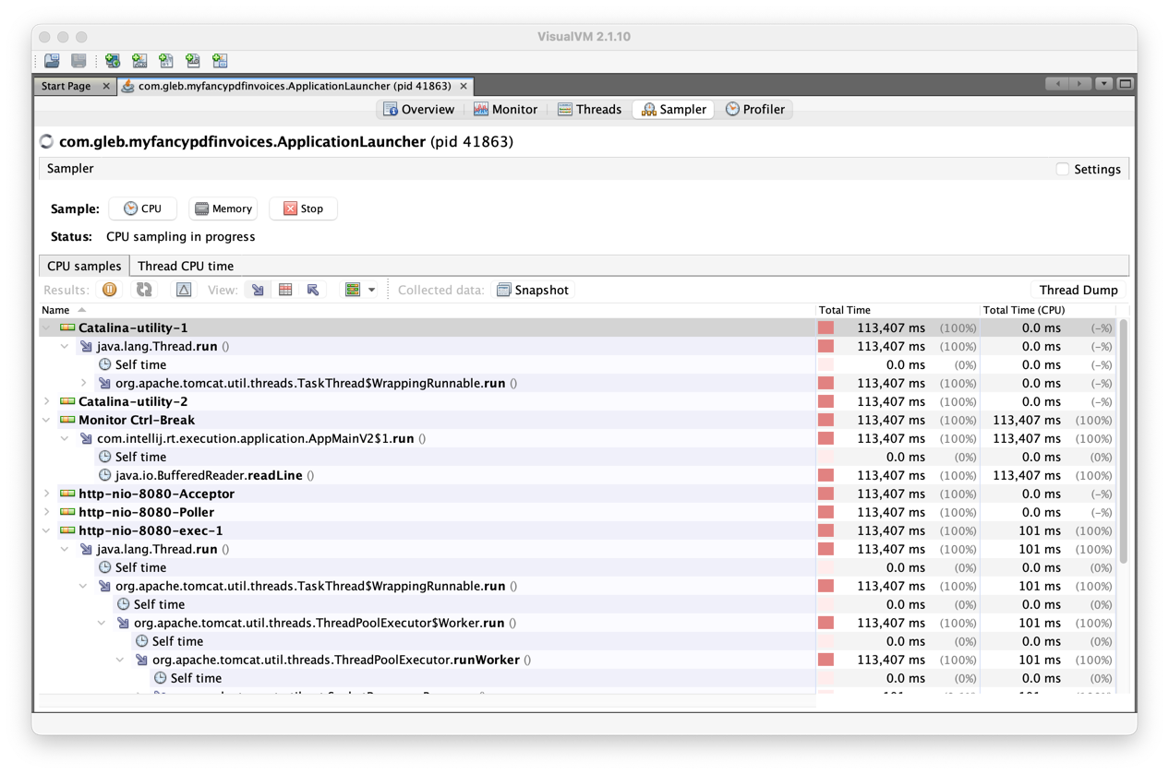Switch to the Profiler tab
The width and height of the screenshot is (1169, 774).
click(755, 109)
